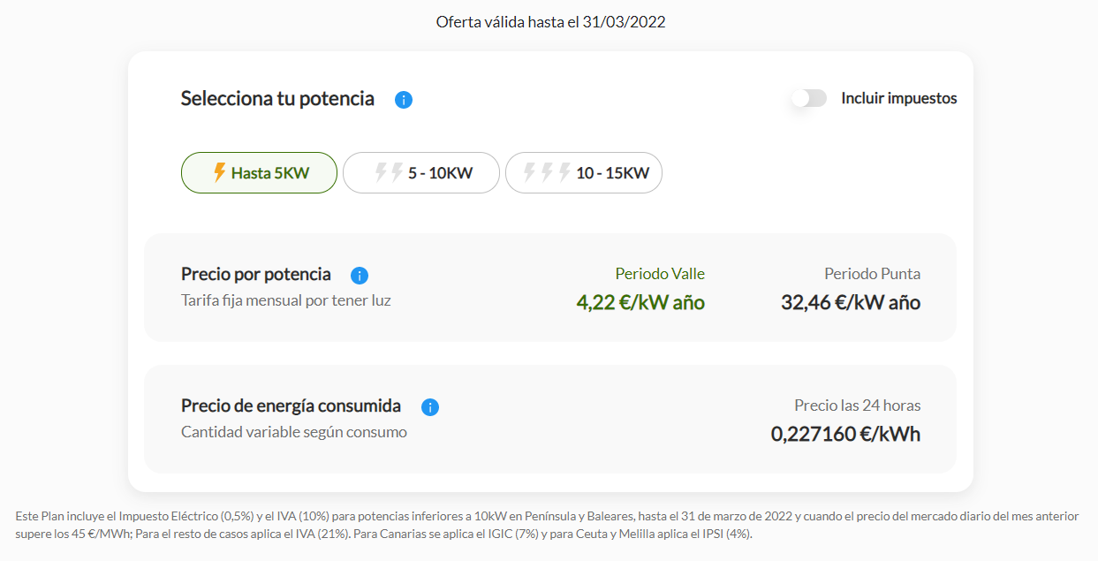
Task: Choose the 5 - 10KW power range
Action: pos(421,172)
